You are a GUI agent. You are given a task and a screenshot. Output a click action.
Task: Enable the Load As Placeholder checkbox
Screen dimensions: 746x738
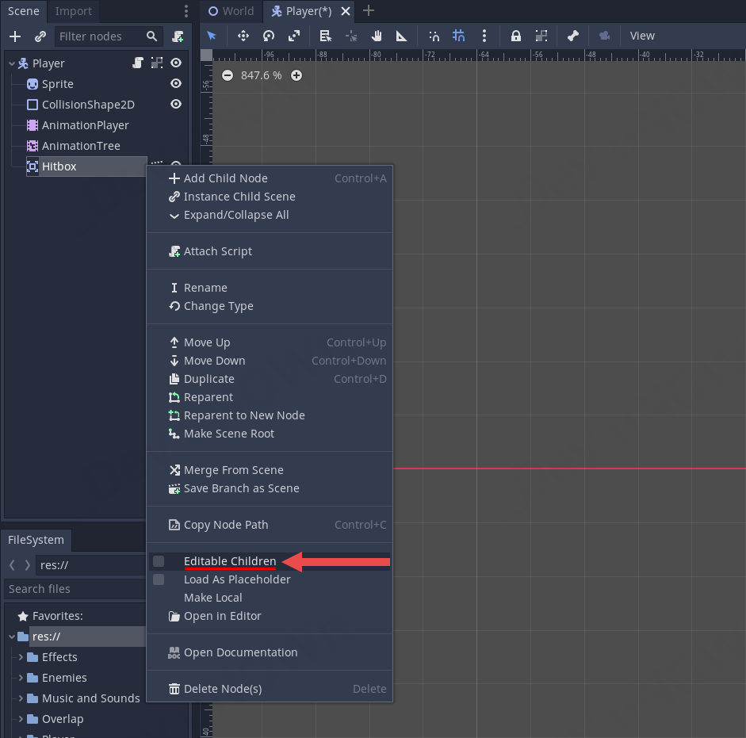(159, 579)
